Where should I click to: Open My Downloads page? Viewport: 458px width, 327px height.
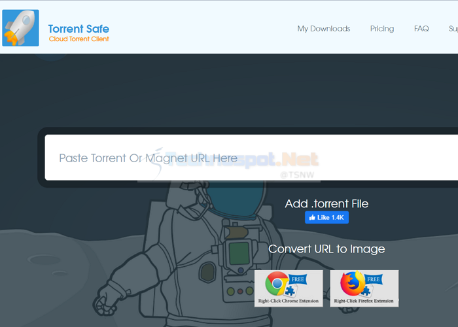pyautogui.click(x=324, y=29)
